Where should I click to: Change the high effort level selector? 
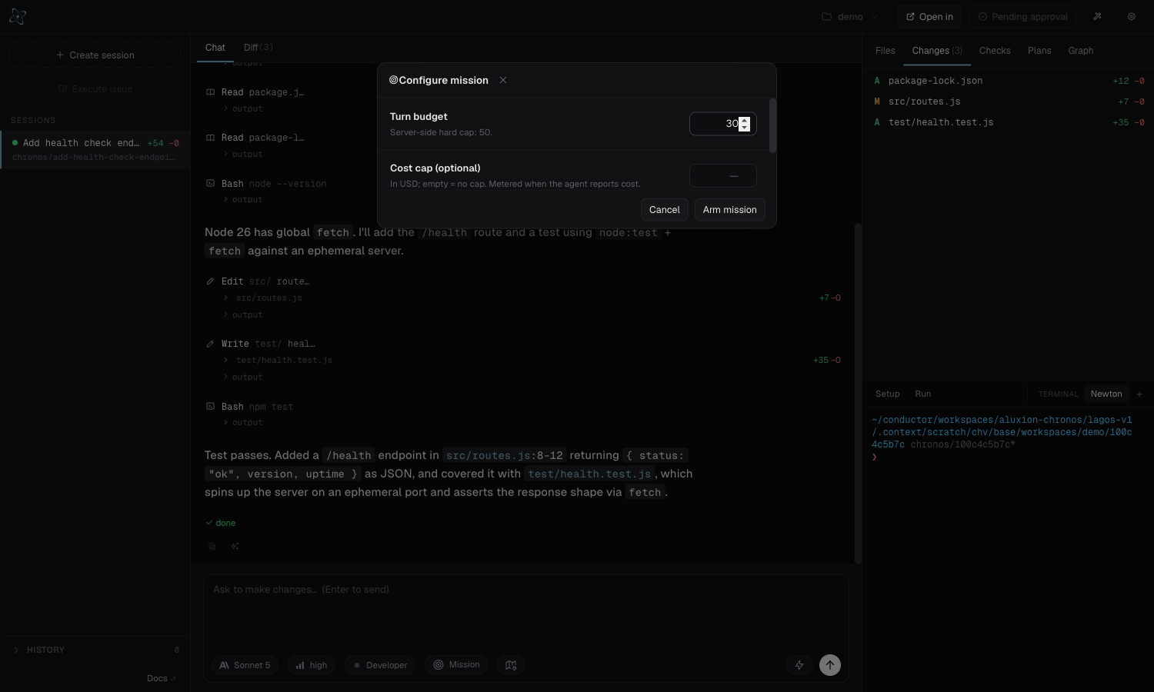311,665
